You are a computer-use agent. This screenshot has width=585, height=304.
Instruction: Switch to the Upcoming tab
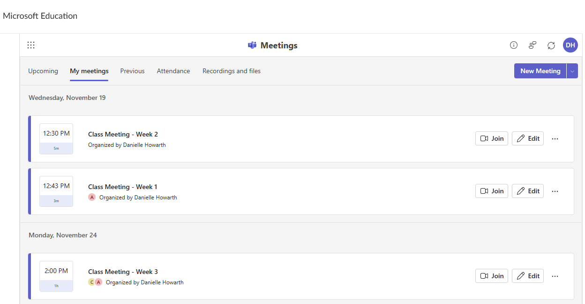43,71
